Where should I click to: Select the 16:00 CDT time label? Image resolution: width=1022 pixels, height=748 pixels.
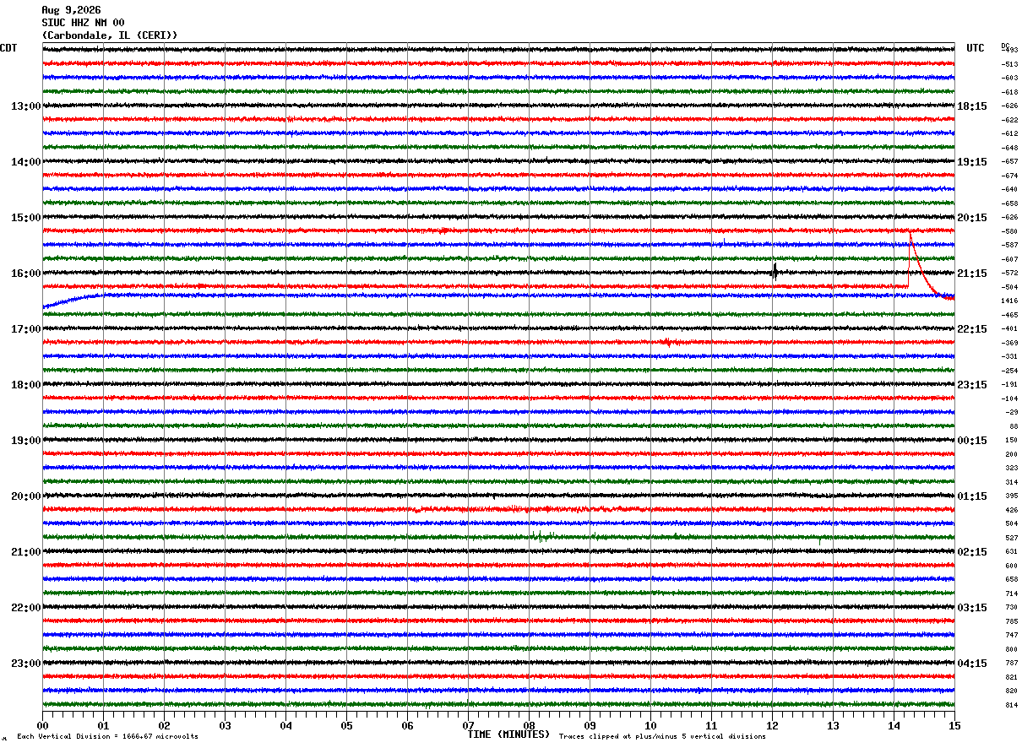(x=26, y=274)
